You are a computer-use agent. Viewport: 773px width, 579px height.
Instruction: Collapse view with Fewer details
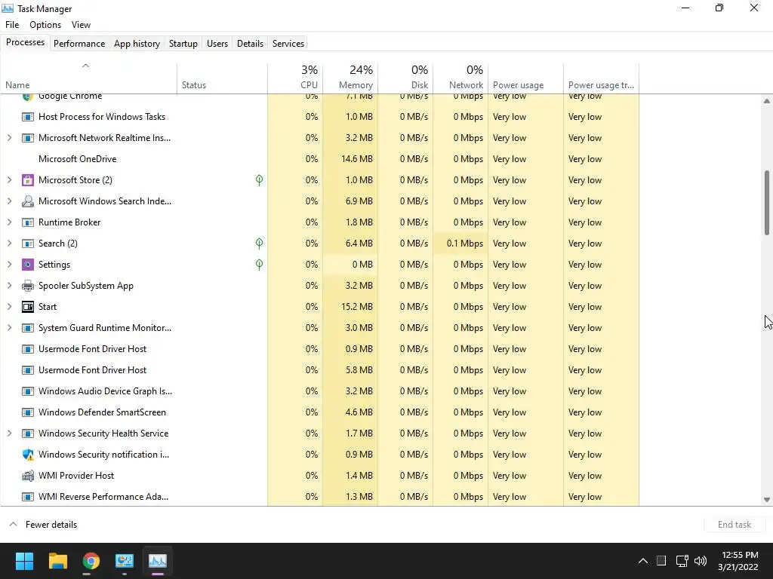tap(43, 525)
